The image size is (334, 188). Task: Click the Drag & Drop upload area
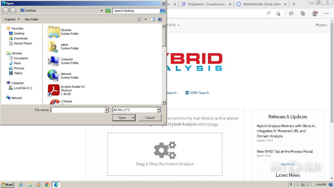[165, 154]
